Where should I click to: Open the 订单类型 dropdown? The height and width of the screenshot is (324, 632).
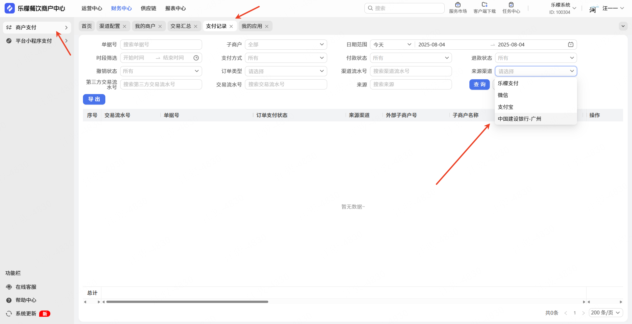[286, 71]
